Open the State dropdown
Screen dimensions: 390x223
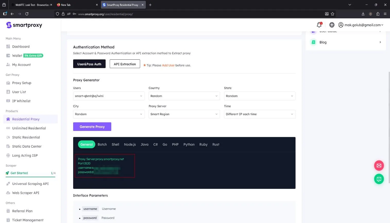260,96
